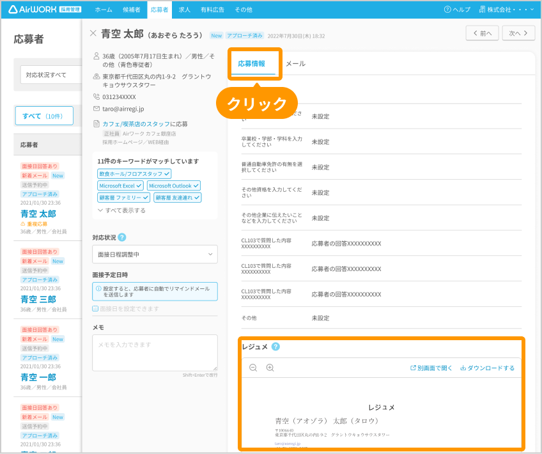The width and height of the screenshot is (542, 454).
Task: Zoom in the resume preview
Action: pyautogui.click(x=270, y=368)
